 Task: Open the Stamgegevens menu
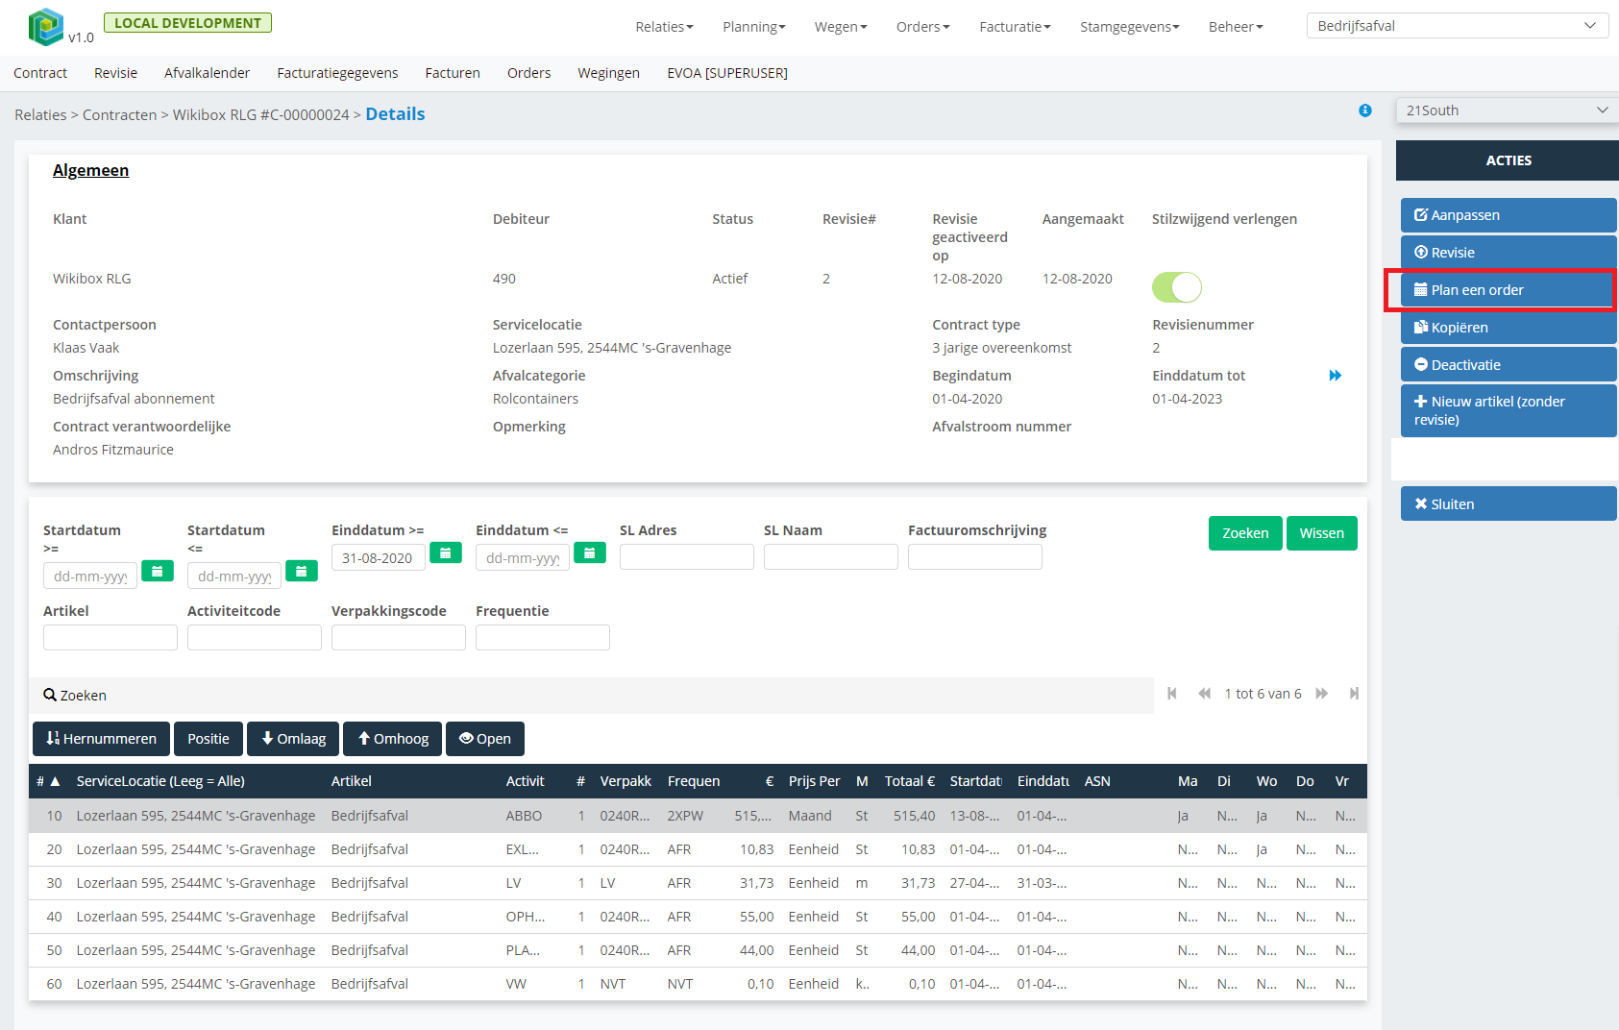pyautogui.click(x=1129, y=27)
